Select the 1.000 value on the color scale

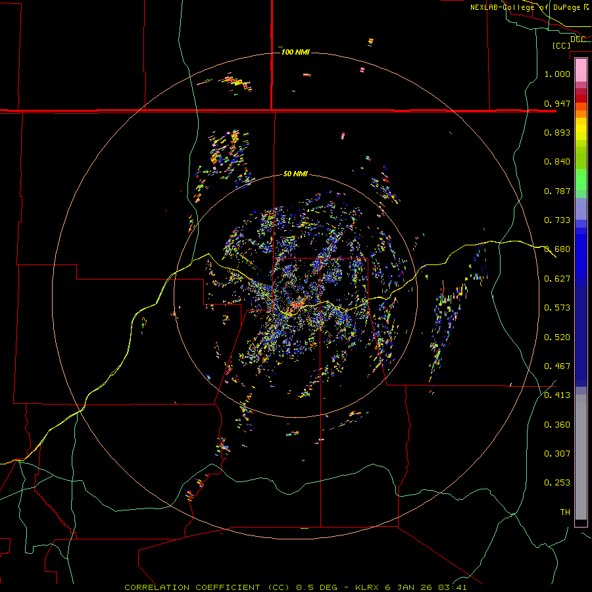point(557,74)
